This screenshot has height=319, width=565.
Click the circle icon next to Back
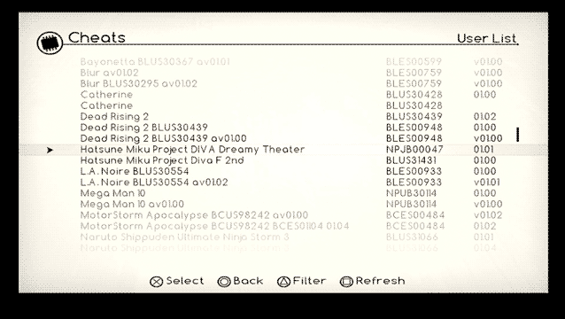[x=224, y=282]
